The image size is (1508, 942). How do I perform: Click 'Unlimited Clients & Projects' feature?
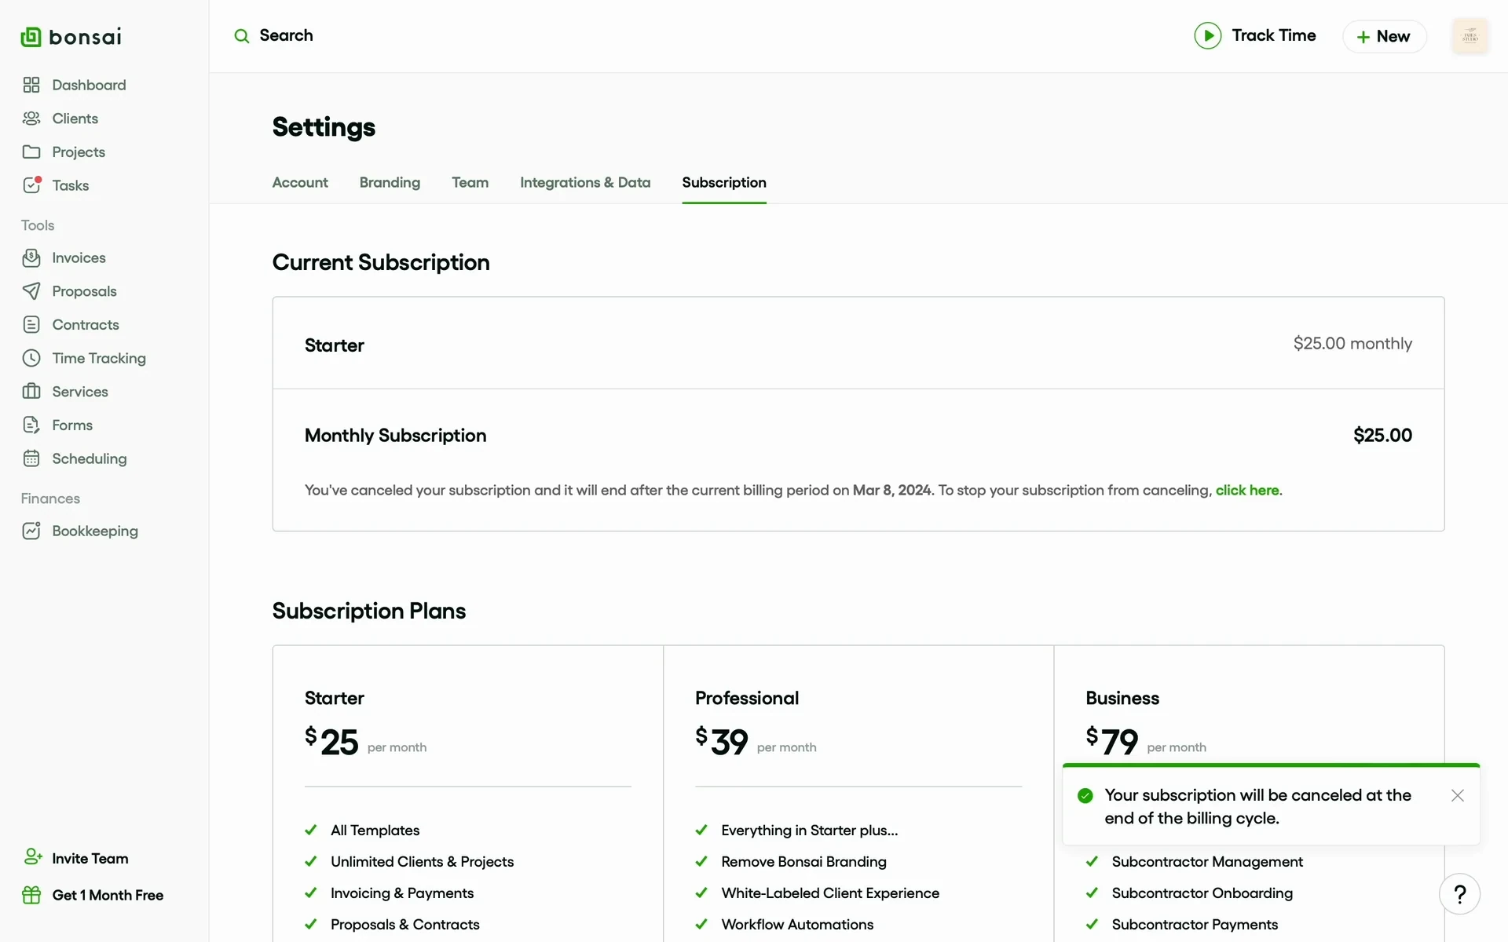tap(422, 861)
